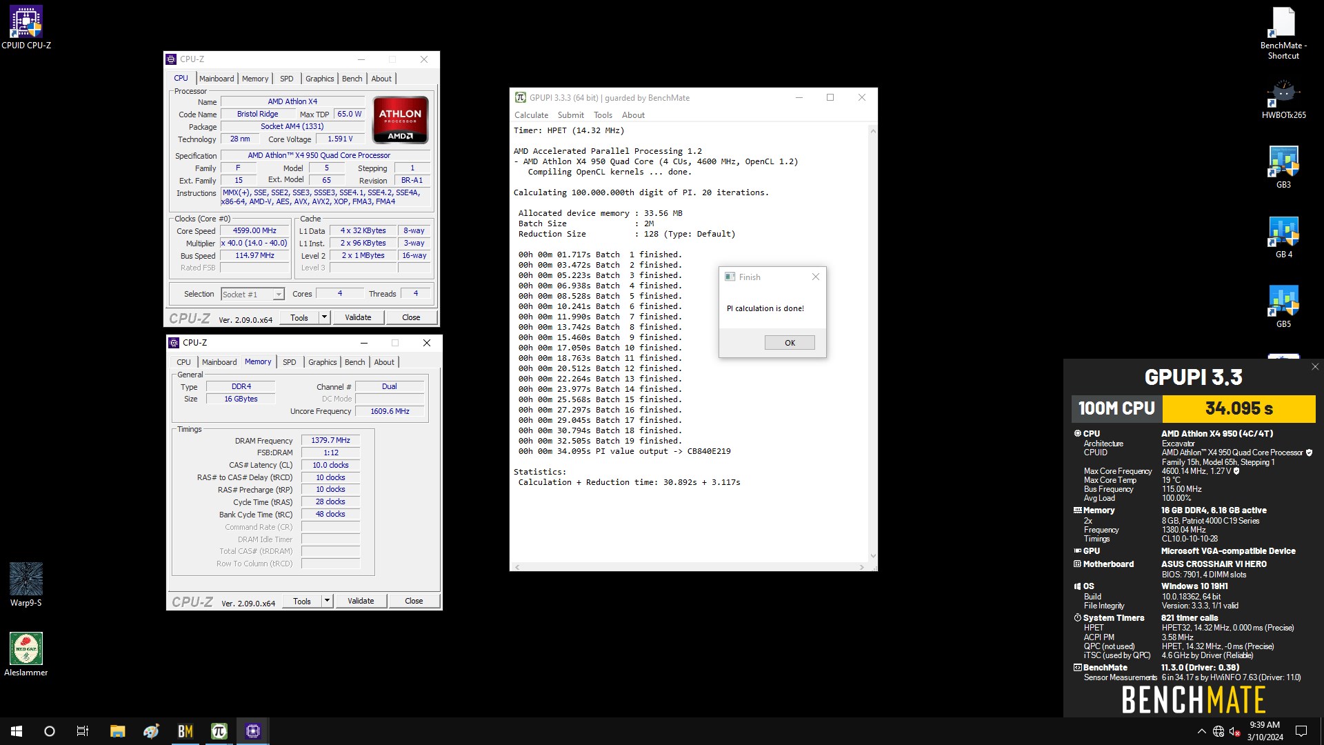Open Graphics tab in top CPU-Z
1324x745 pixels.
(320, 79)
